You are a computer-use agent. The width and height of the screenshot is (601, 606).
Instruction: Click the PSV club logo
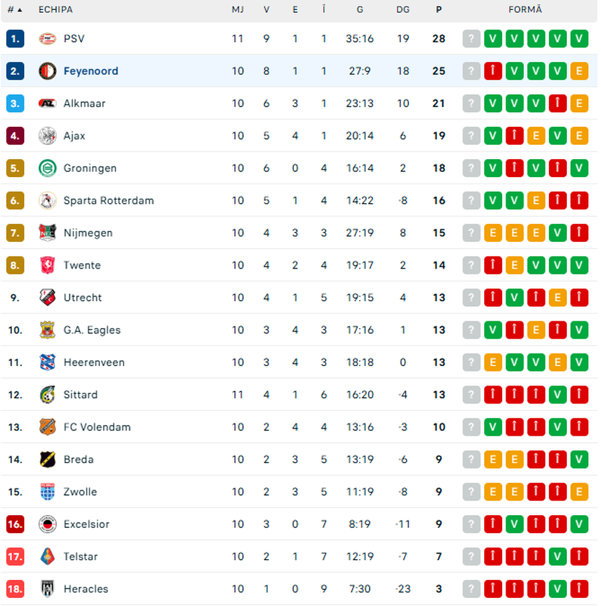pos(47,39)
